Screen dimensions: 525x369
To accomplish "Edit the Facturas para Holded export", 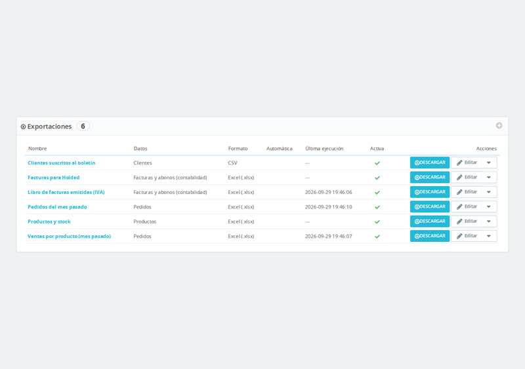I will click(467, 178).
